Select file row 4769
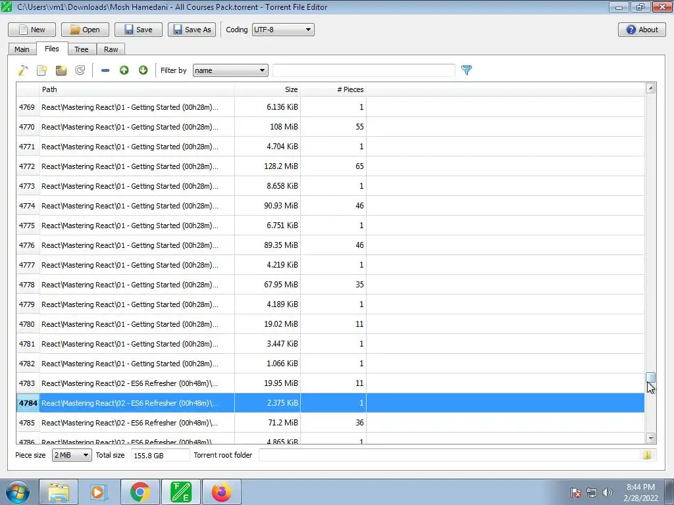 [x=330, y=107]
